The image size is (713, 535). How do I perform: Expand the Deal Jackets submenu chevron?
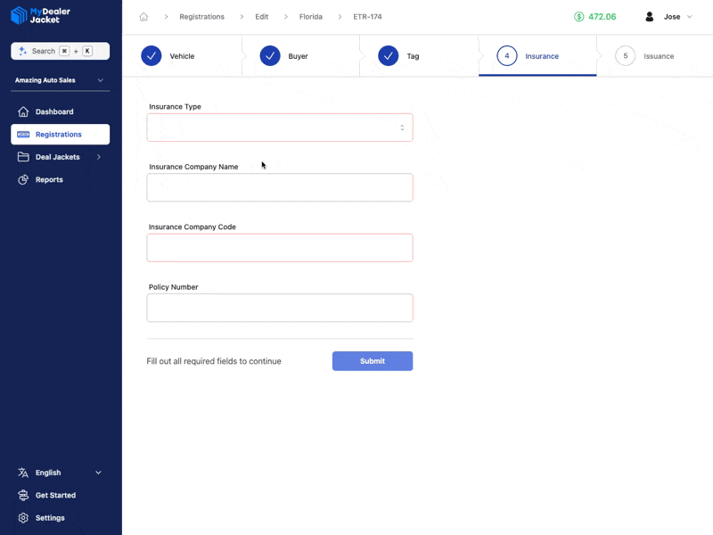[x=99, y=157]
